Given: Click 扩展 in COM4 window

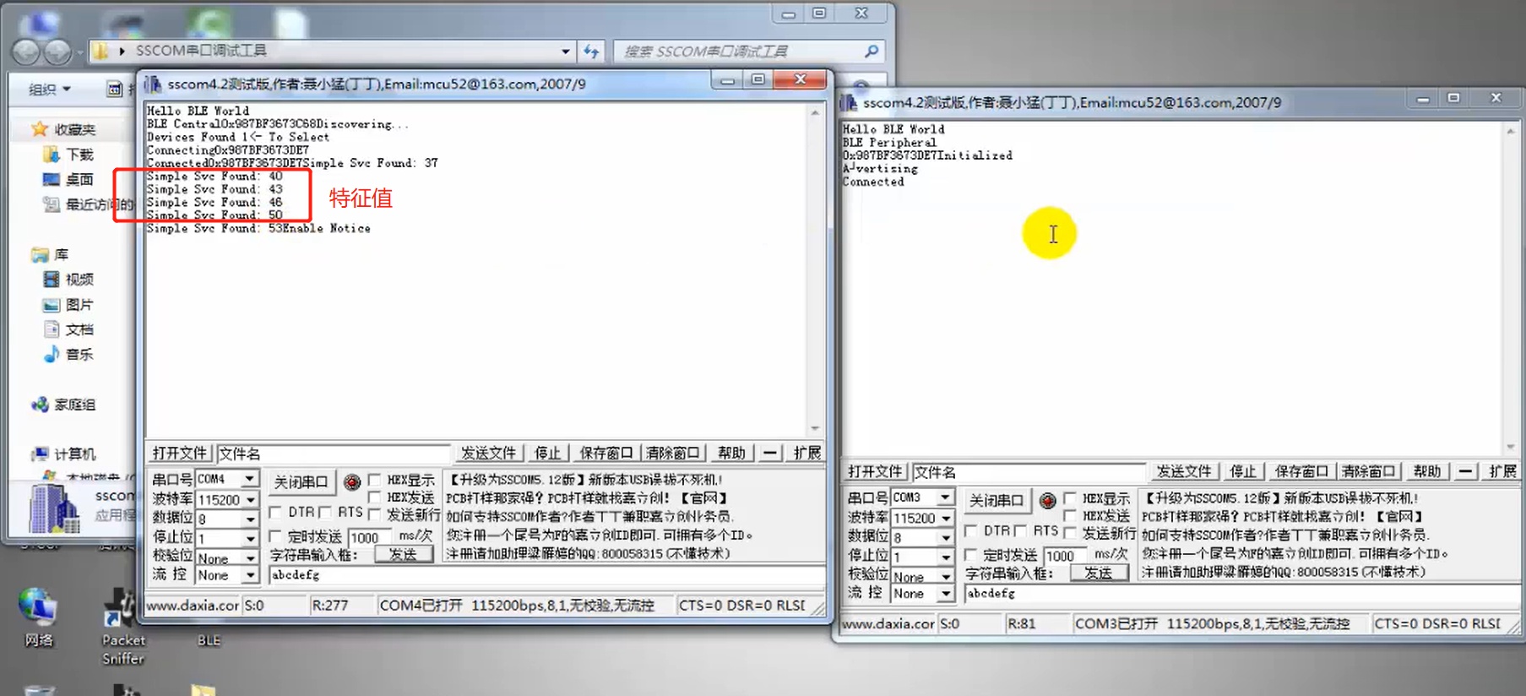Looking at the screenshot, I should [x=807, y=454].
